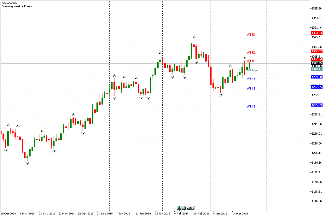
Task: Click the red 1354.63 price tag
Action: (317, 33)
